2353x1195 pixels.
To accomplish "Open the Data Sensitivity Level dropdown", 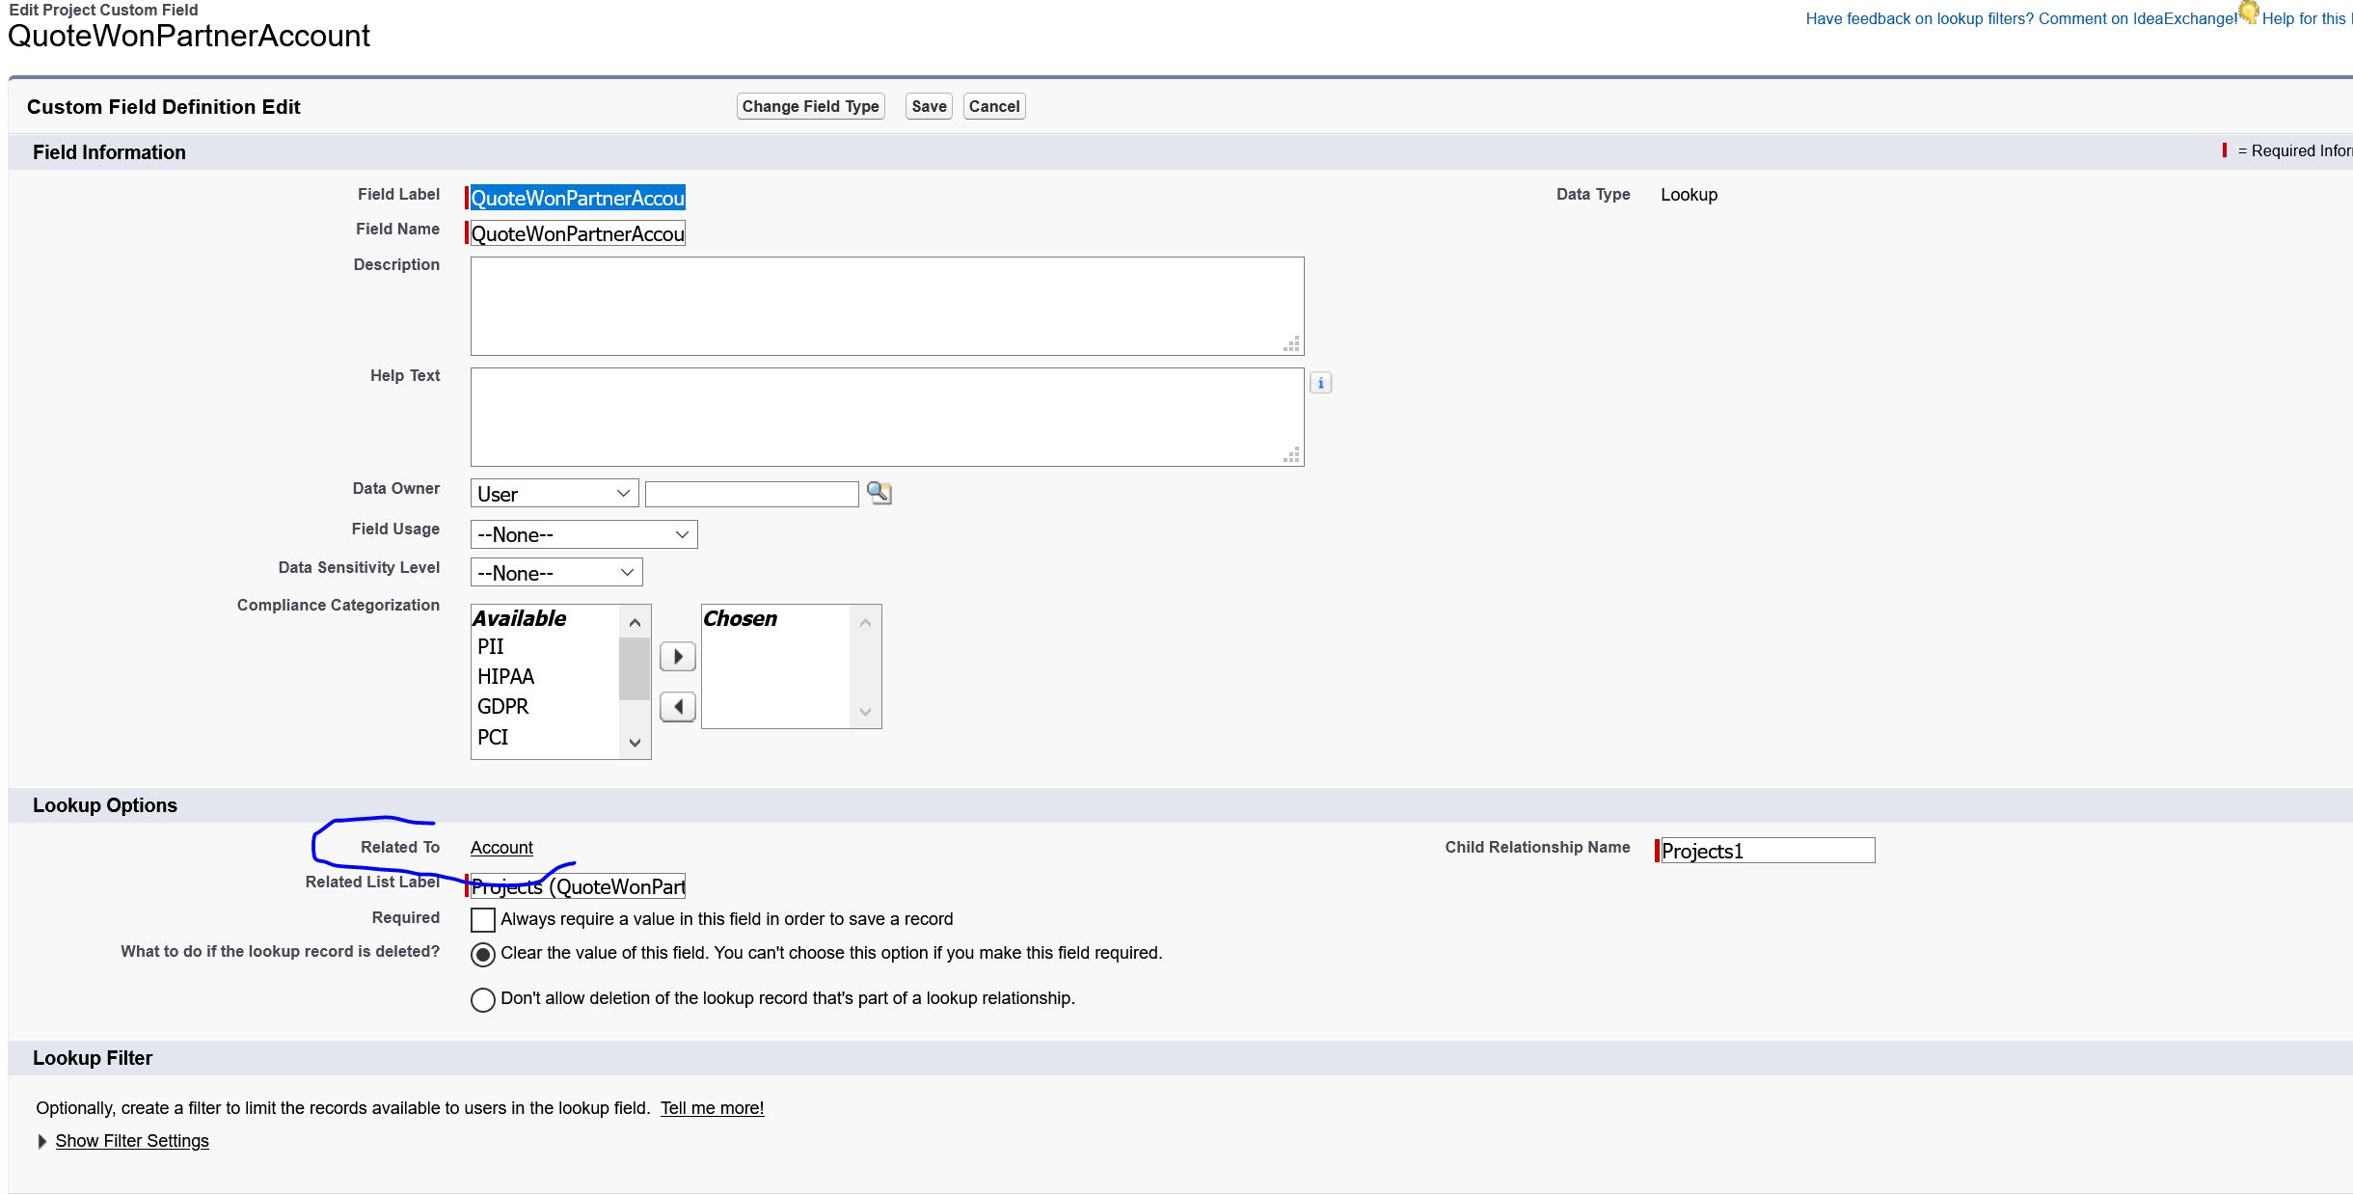I will click(x=555, y=573).
